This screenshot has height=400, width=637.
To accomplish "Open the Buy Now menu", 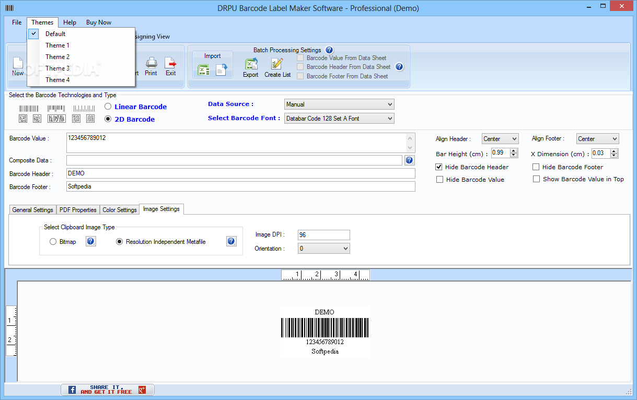I will pyautogui.click(x=99, y=22).
